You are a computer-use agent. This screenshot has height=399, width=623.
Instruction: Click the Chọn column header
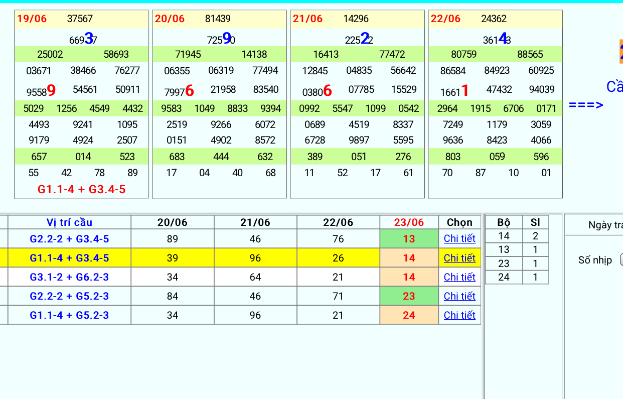tap(459, 222)
